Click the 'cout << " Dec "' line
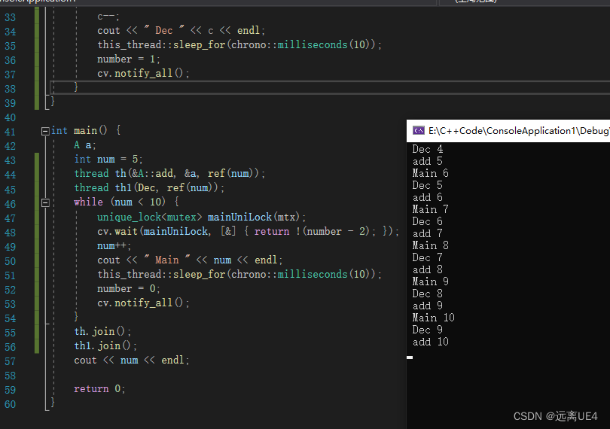The height and width of the screenshot is (429, 610). (181, 30)
